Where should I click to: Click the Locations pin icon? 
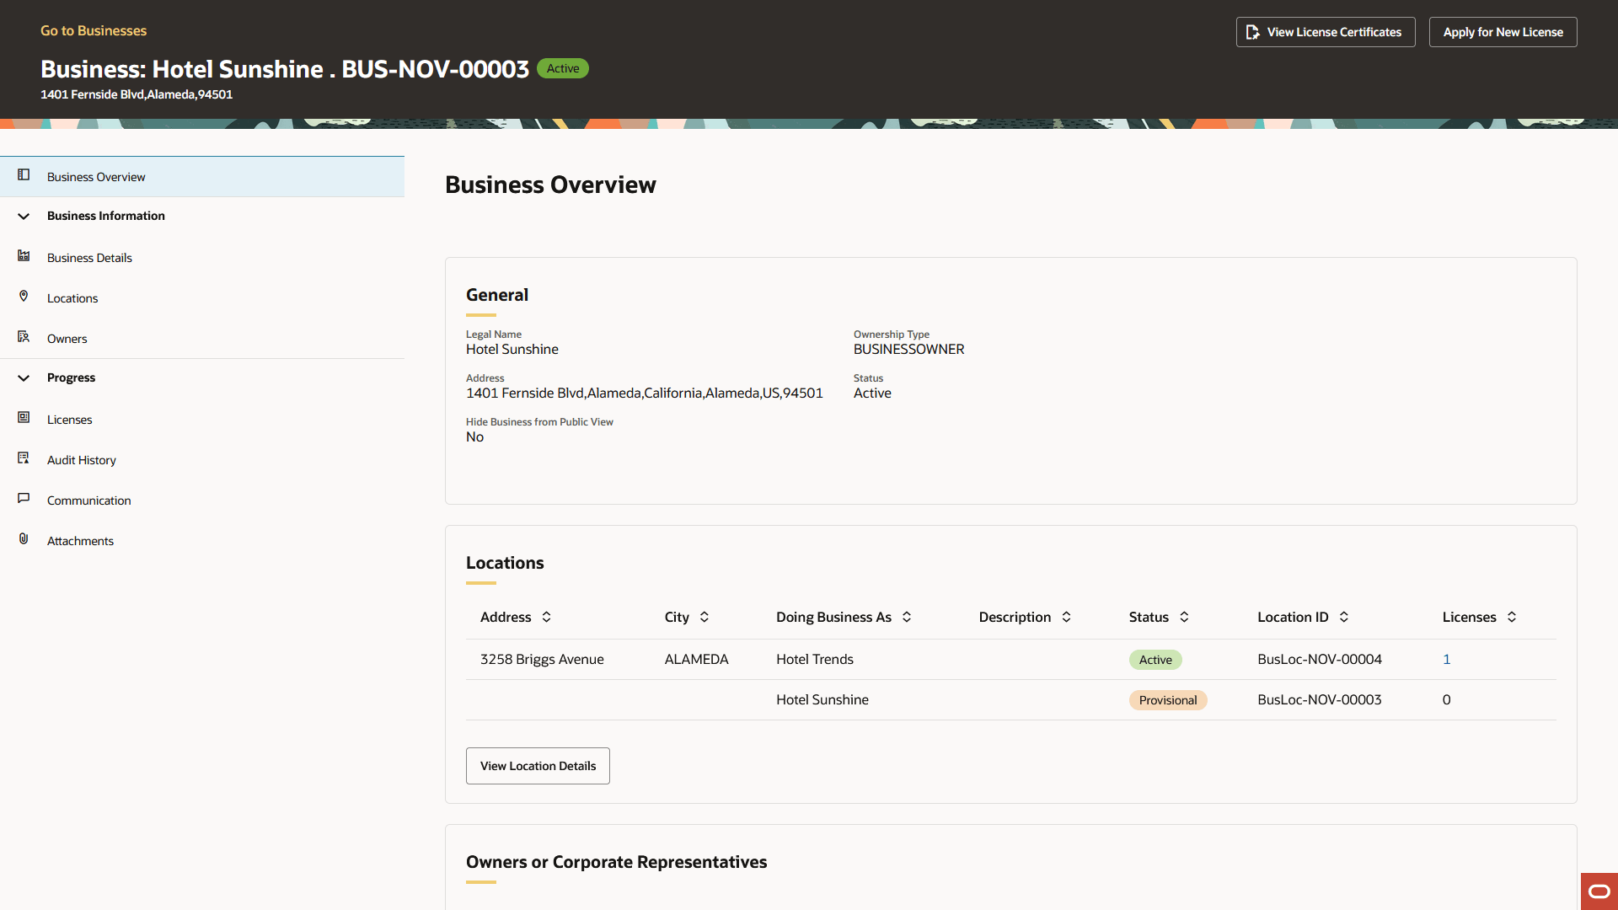(23, 297)
